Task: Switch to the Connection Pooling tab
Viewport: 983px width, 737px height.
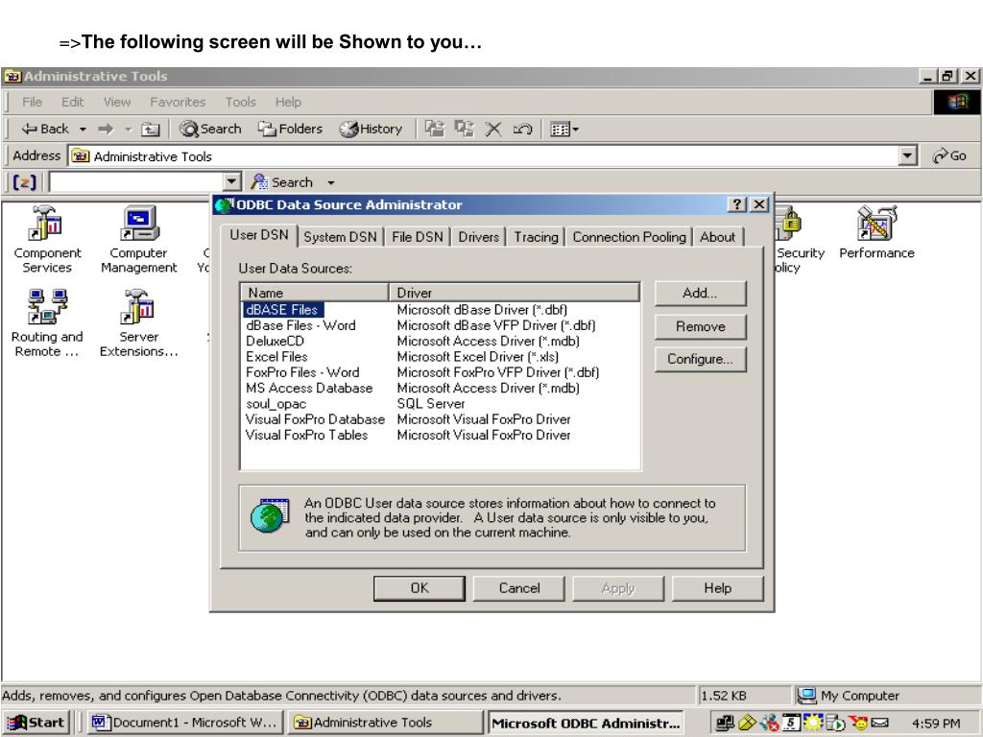Action: [629, 237]
